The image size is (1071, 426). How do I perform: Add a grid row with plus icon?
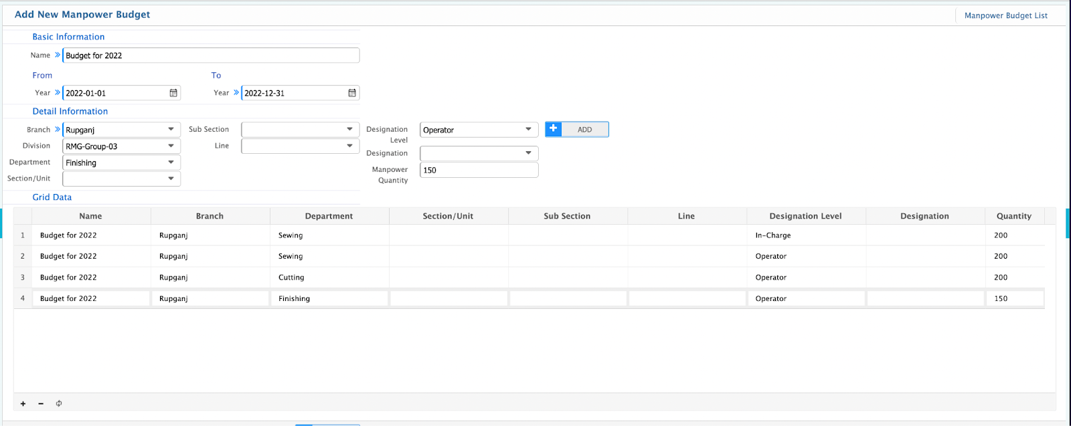(23, 403)
